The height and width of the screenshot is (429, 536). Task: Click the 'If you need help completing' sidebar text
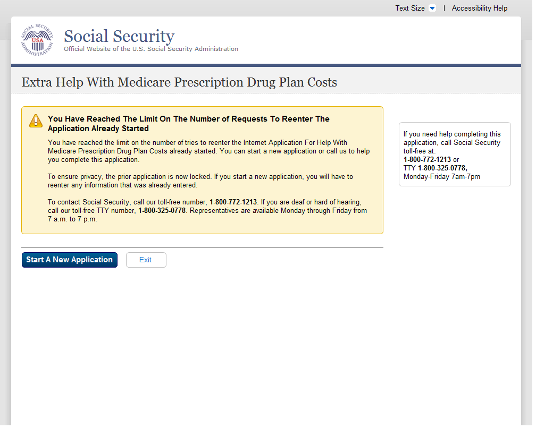tap(452, 139)
